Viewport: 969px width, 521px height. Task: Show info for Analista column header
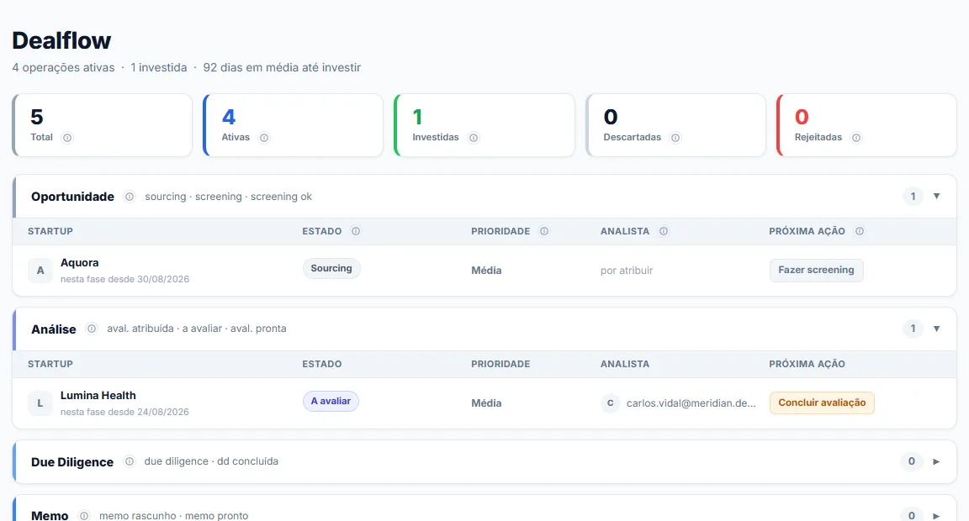pyautogui.click(x=663, y=231)
